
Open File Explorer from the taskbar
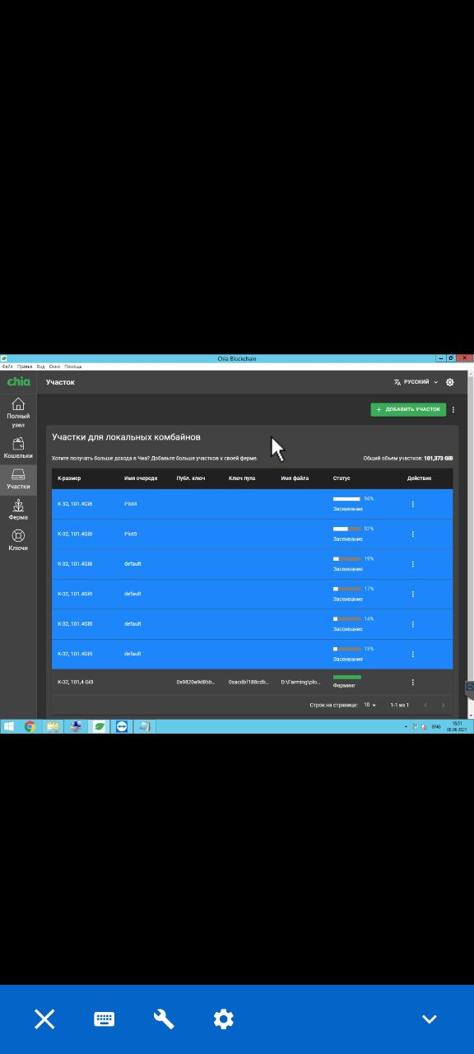point(53,726)
